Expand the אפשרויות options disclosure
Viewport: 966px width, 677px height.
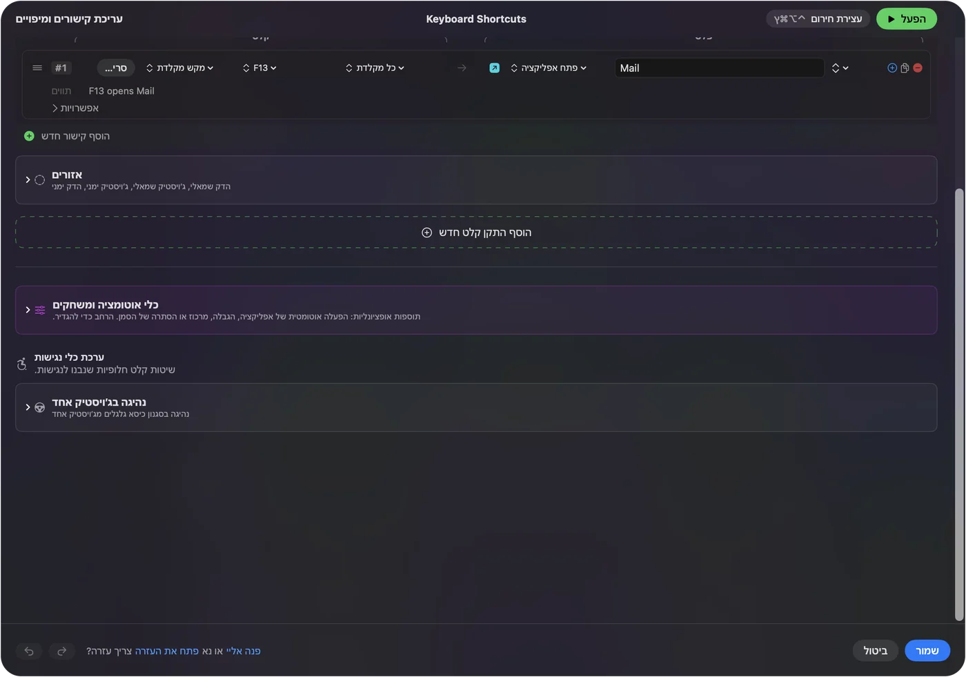coord(75,108)
